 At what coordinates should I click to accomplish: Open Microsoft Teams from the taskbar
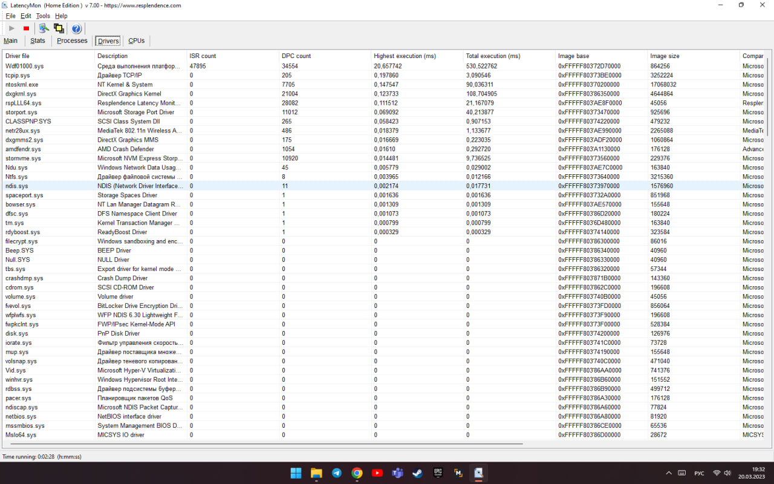pyautogui.click(x=397, y=473)
